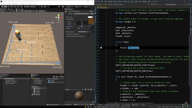Open the AssetBundle None dropdown

click(x=81, y=104)
